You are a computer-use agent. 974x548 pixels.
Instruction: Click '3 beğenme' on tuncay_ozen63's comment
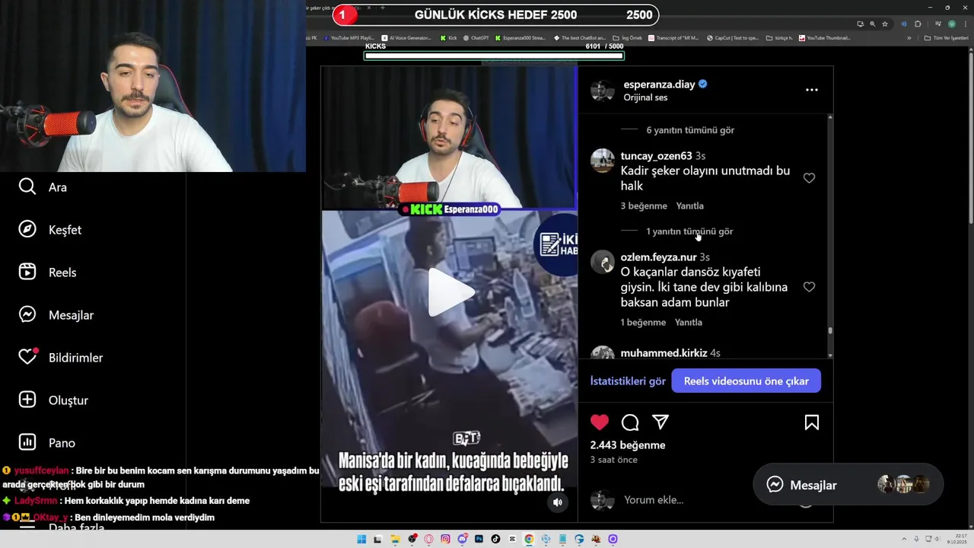644,206
